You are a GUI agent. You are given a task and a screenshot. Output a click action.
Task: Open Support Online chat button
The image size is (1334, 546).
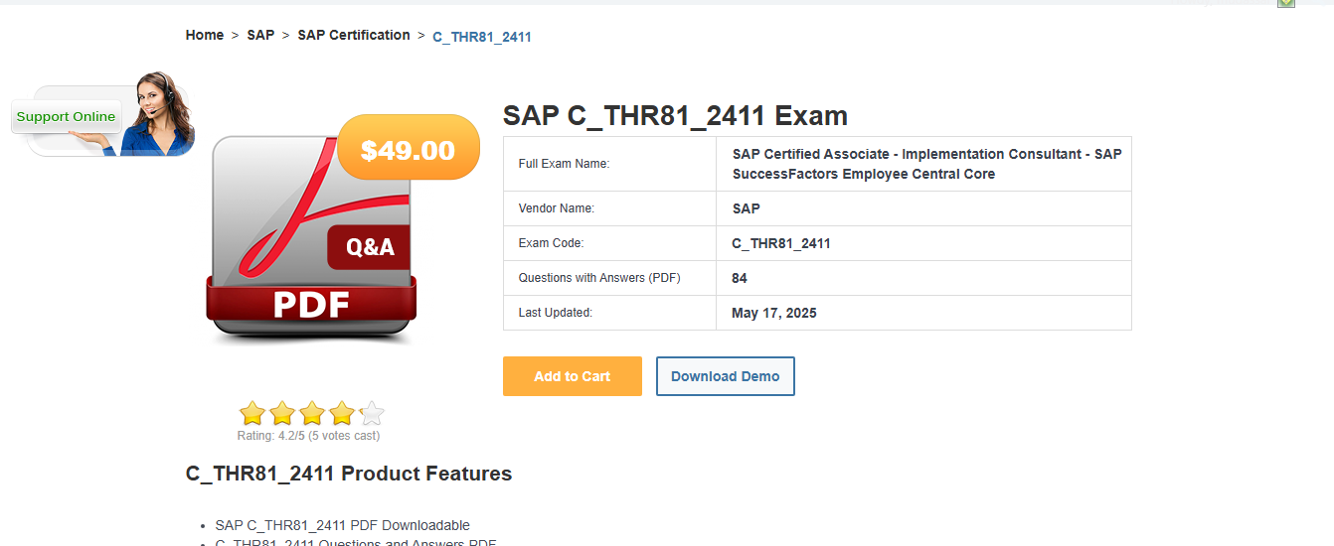pos(66,117)
